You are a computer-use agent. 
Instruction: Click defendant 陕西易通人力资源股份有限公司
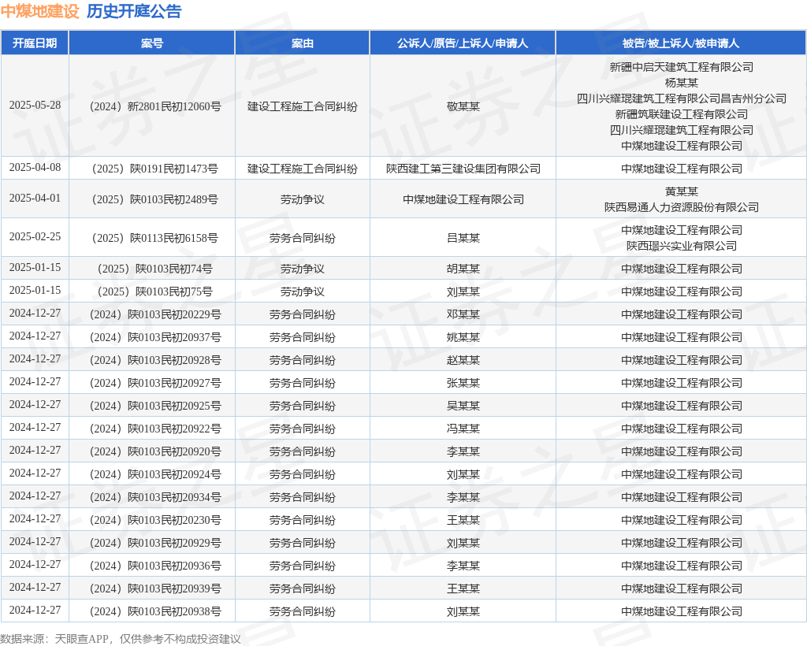pyautogui.click(x=682, y=207)
